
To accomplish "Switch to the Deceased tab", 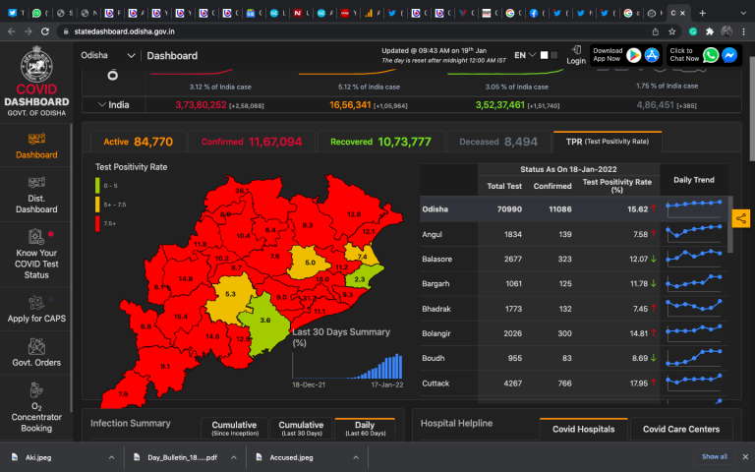I will point(498,142).
